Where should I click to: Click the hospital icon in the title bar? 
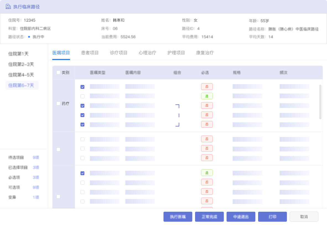8,7
